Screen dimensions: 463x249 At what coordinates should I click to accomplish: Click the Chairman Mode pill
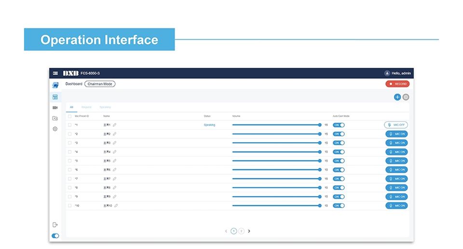click(100, 84)
